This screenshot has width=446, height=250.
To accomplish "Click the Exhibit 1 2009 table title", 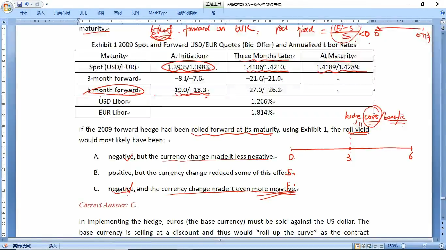I will pos(224,45).
